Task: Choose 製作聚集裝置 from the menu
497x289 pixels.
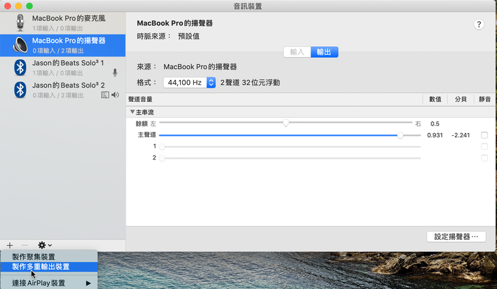Action: point(49,257)
